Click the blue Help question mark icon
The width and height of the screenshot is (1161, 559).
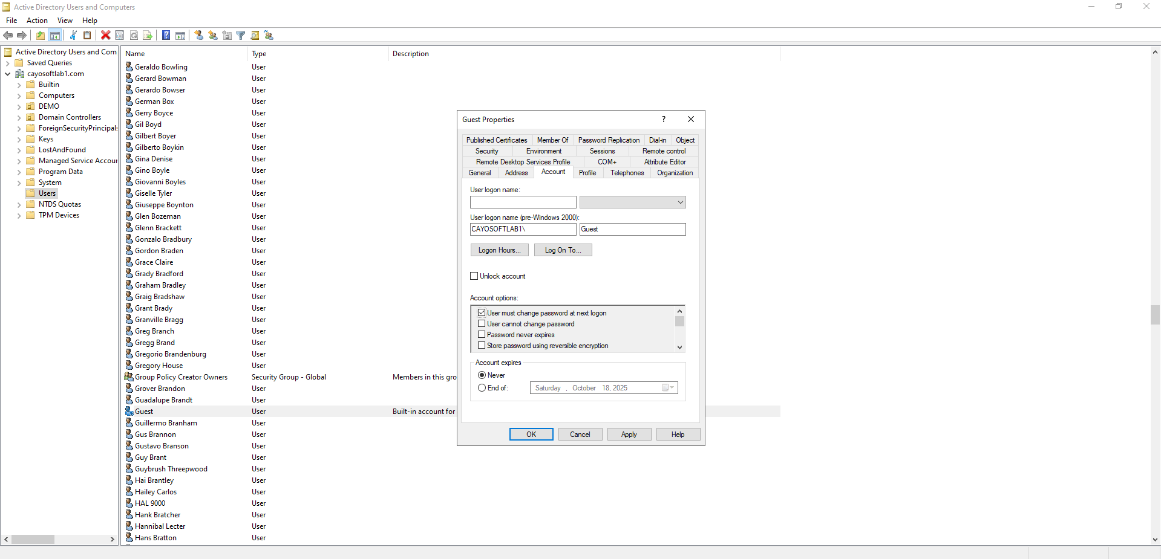(x=166, y=35)
